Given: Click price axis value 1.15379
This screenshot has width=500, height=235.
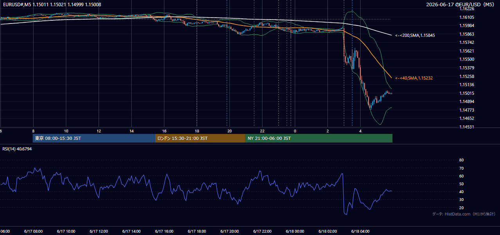Looking at the screenshot, I should pyautogui.click(x=466, y=68).
